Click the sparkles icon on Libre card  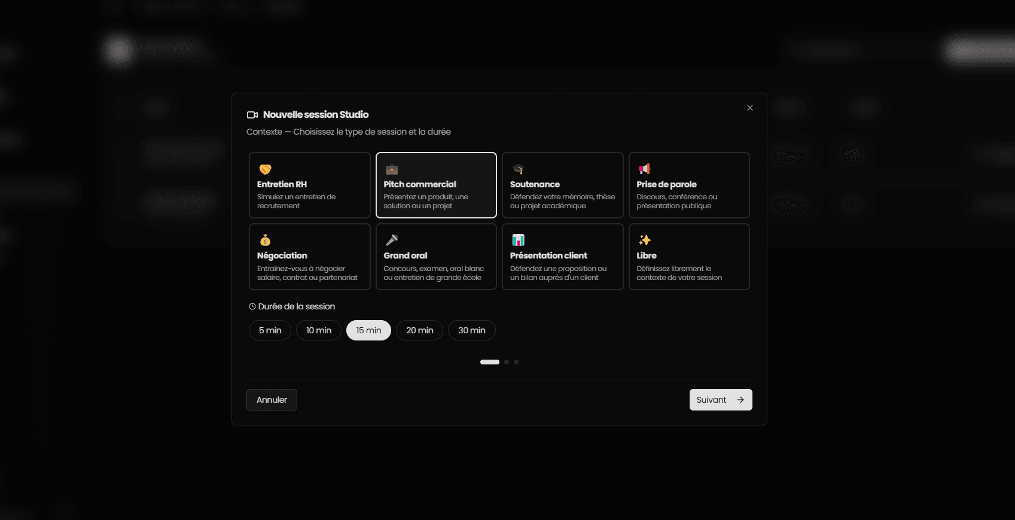click(x=644, y=240)
